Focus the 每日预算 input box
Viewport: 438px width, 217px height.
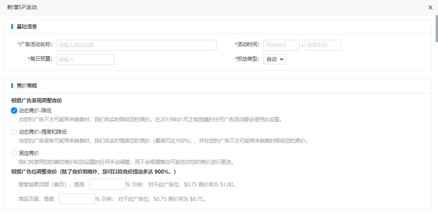(x=85, y=59)
